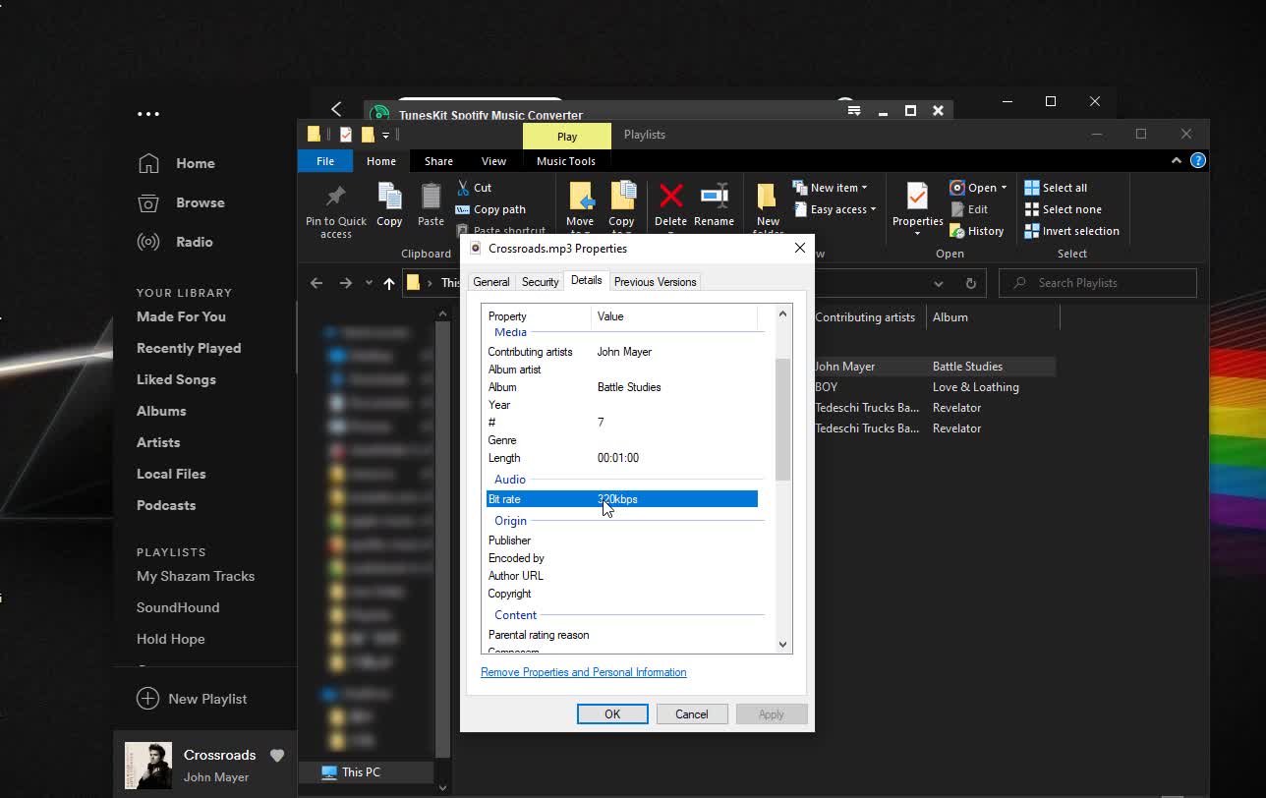Screen dimensions: 1266x798
Task: Create a New Playlist in Spotify
Action: [192, 699]
